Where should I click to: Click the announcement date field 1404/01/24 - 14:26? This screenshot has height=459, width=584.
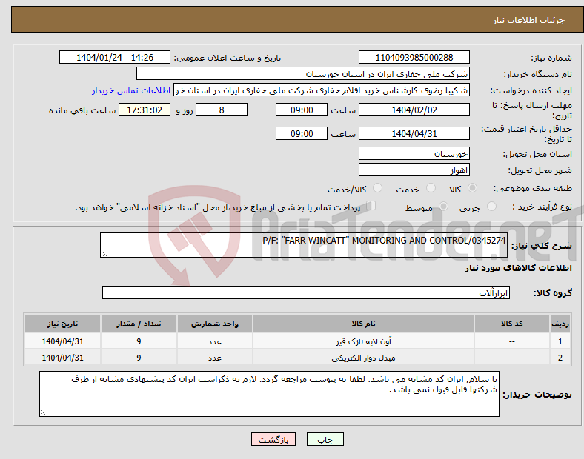115,57
